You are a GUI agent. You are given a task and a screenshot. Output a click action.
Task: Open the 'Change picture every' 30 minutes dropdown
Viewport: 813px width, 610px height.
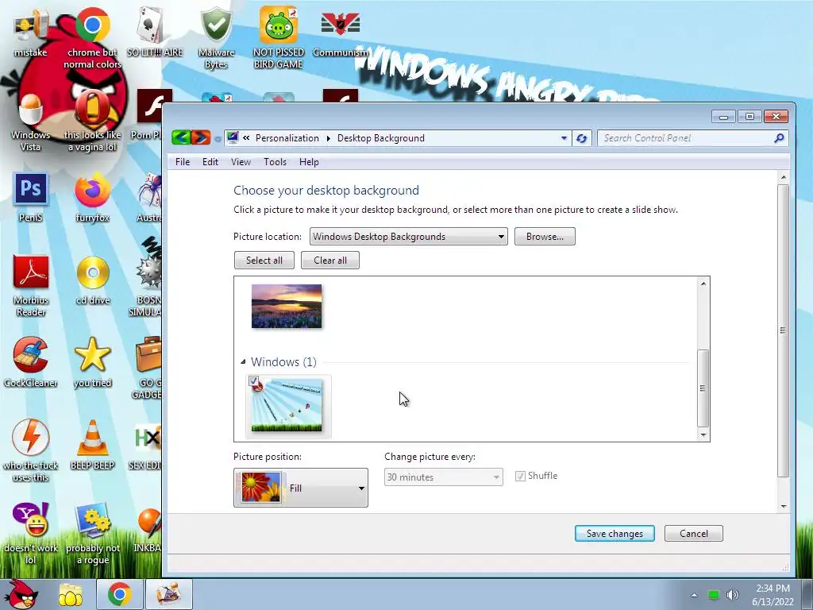click(443, 477)
